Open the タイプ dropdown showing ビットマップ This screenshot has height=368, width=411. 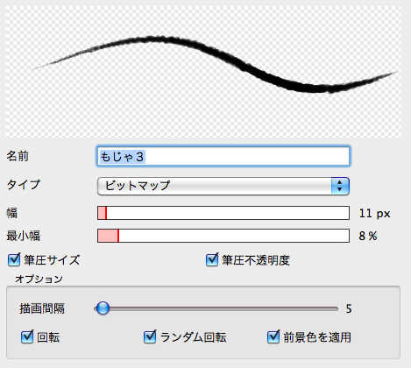[223, 186]
